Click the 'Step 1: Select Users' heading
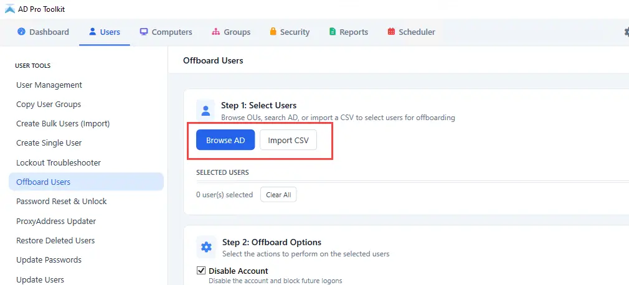The width and height of the screenshot is (629, 285). [x=258, y=105]
